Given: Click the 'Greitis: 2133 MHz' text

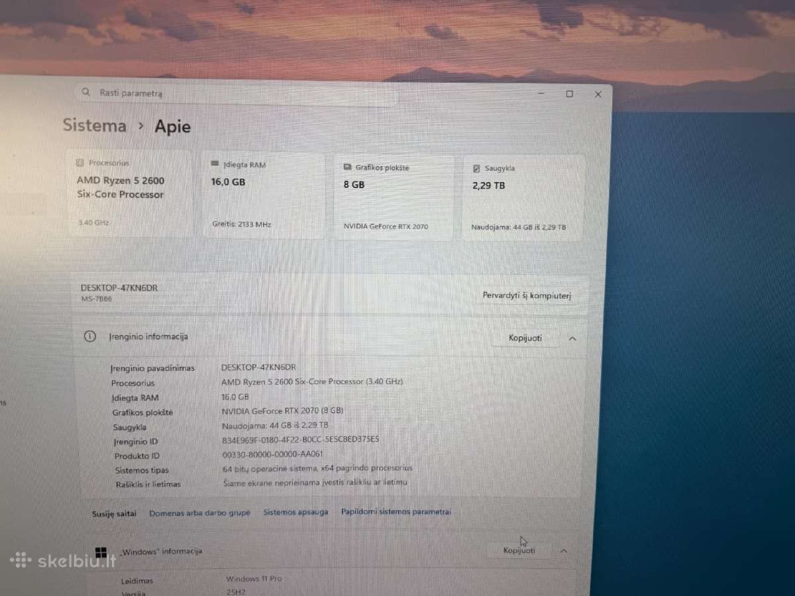Looking at the screenshot, I should (x=242, y=224).
